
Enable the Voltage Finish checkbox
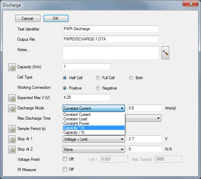(x=65, y=159)
